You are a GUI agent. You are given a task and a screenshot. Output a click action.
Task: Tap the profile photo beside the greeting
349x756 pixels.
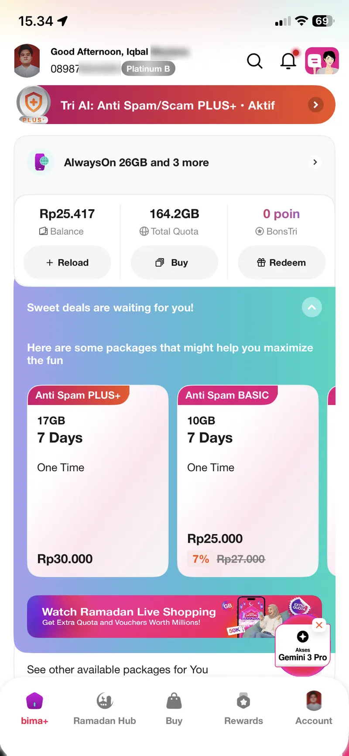tap(27, 61)
